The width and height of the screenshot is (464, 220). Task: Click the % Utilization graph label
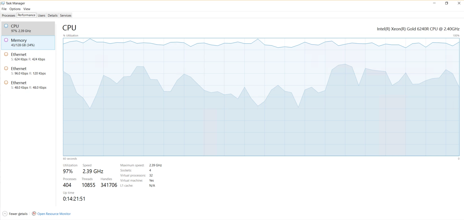pyautogui.click(x=71, y=36)
